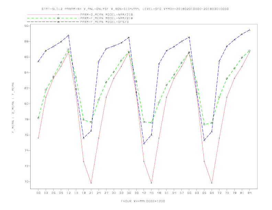This screenshot has width=272, height=210.
Task: Click blue GFS triangle marker at hour 00
Action: [x=38, y=61]
